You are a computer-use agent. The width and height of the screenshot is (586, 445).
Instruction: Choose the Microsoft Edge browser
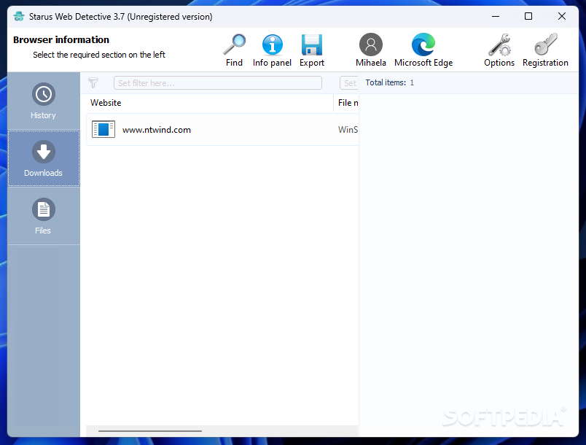[423, 50]
